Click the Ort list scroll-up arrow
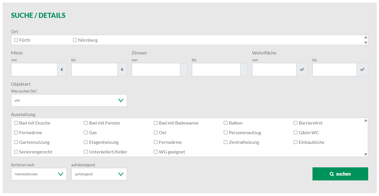 [x=366, y=37]
